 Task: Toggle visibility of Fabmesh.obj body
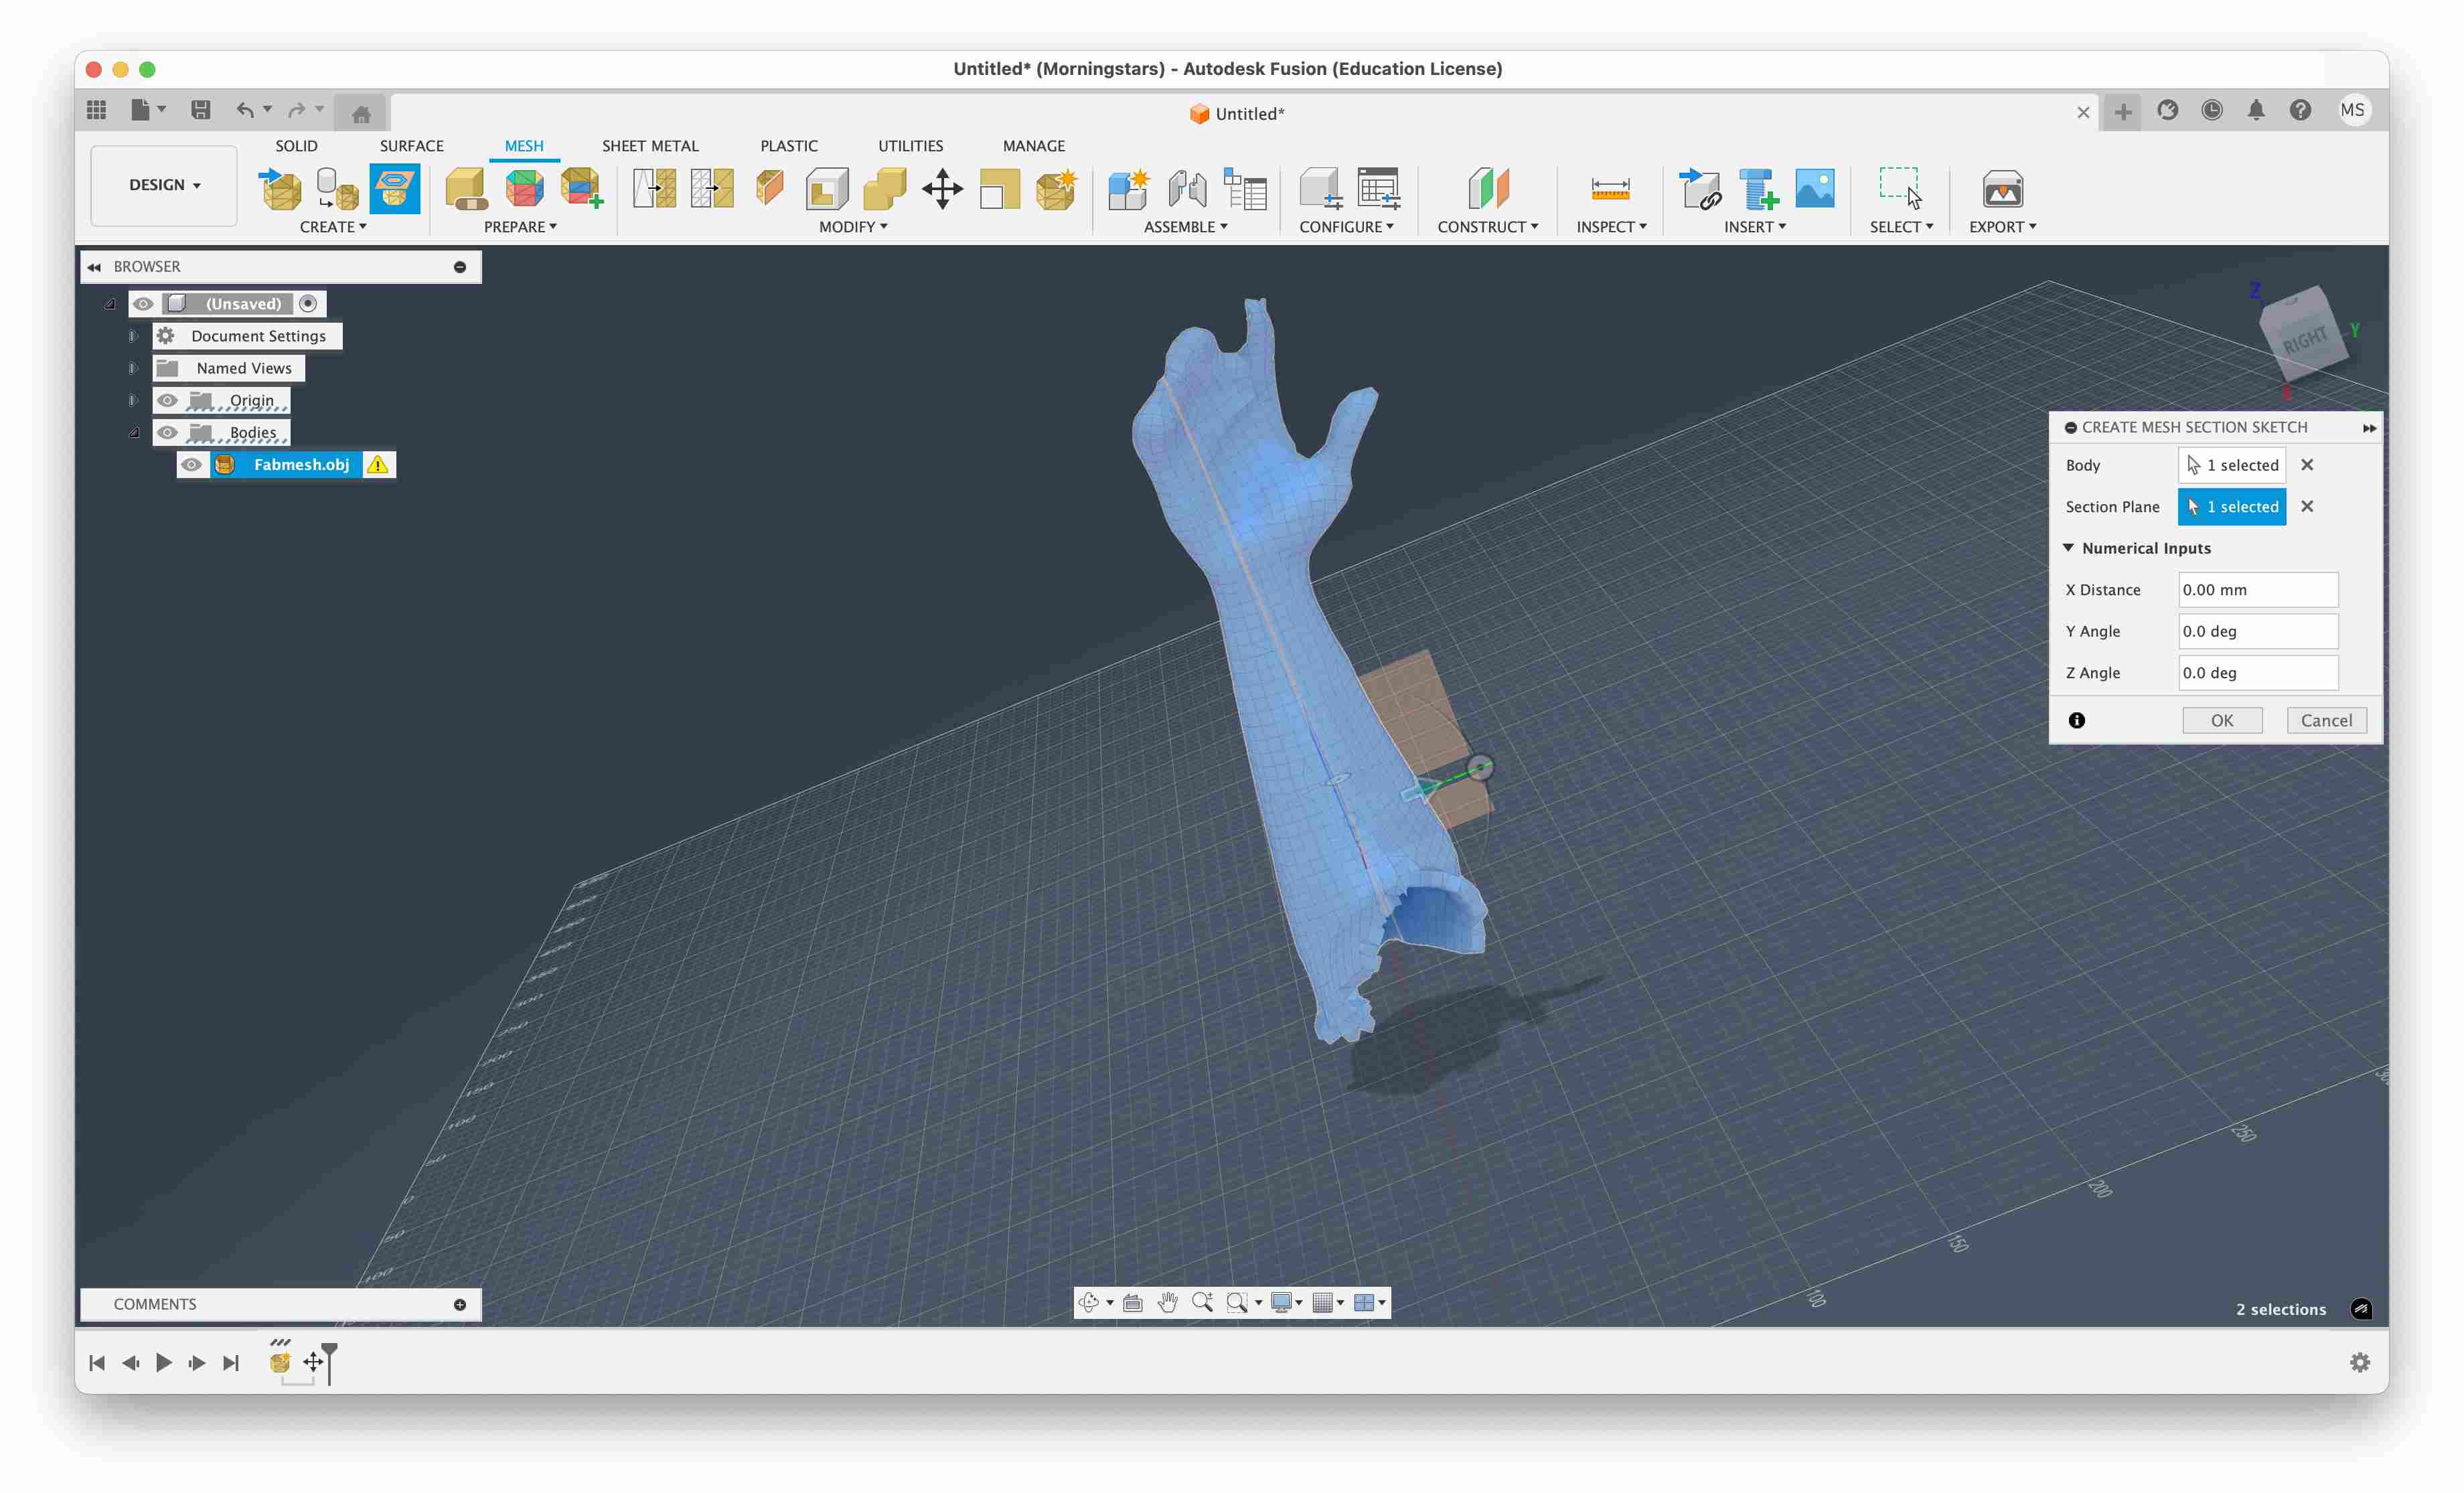[x=191, y=464]
